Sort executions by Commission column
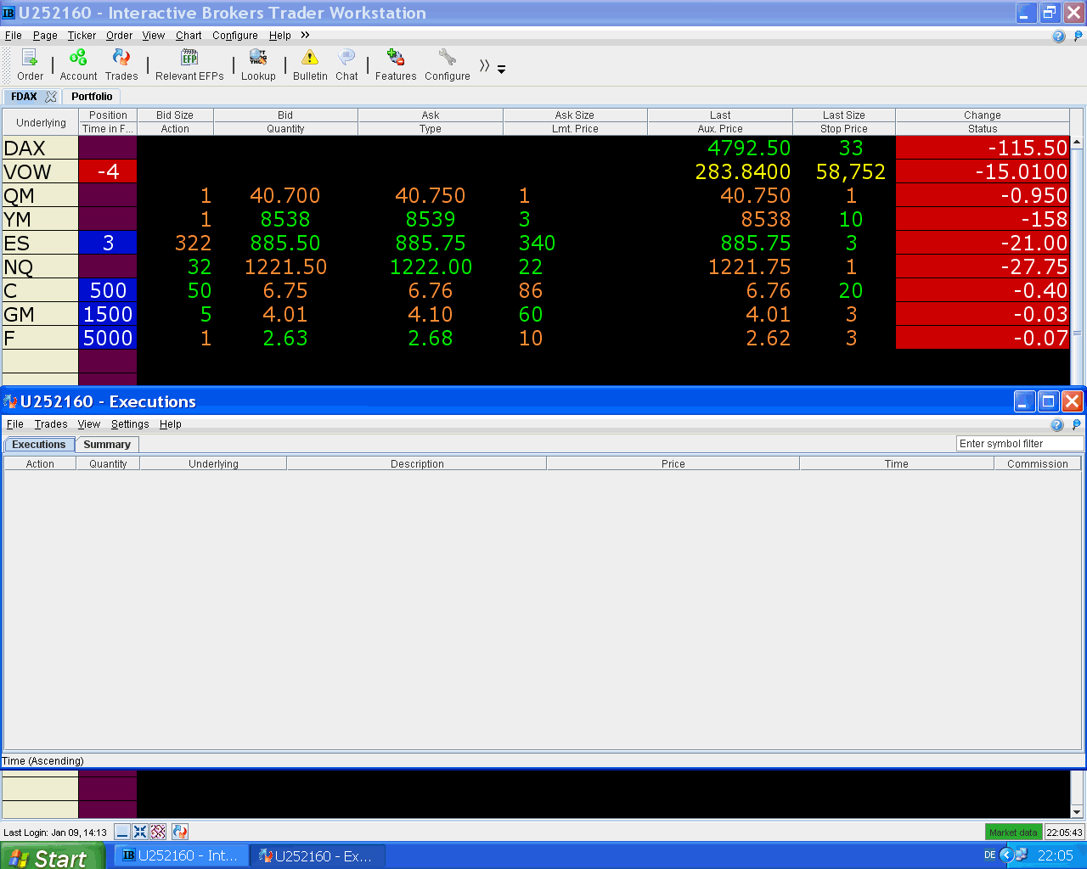The image size is (1087, 869). tap(1038, 464)
